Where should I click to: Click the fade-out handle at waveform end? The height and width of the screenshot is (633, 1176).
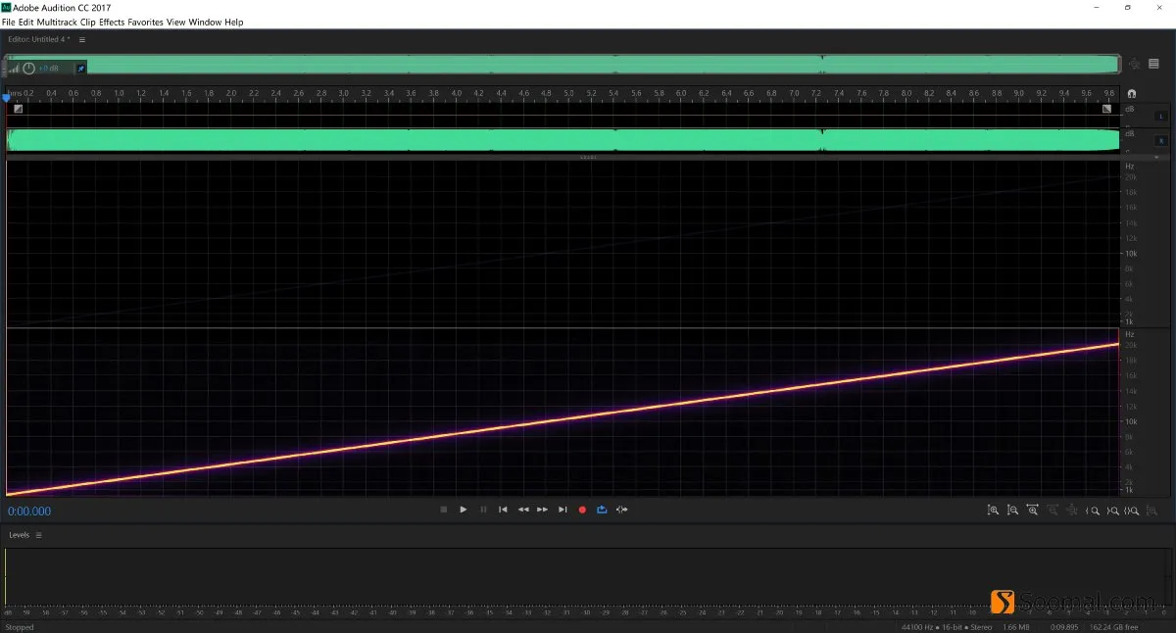tap(1106, 109)
